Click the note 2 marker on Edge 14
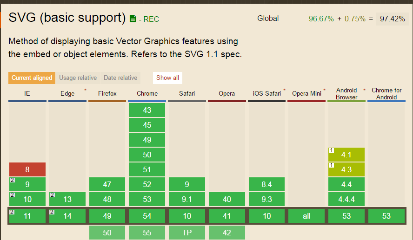Screen dimensions: 413x240 (x=52, y=212)
